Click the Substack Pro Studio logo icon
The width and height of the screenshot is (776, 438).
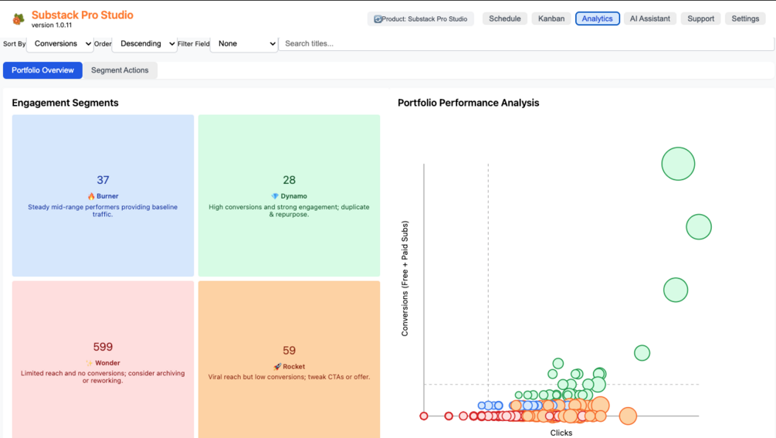pyautogui.click(x=19, y=19)
